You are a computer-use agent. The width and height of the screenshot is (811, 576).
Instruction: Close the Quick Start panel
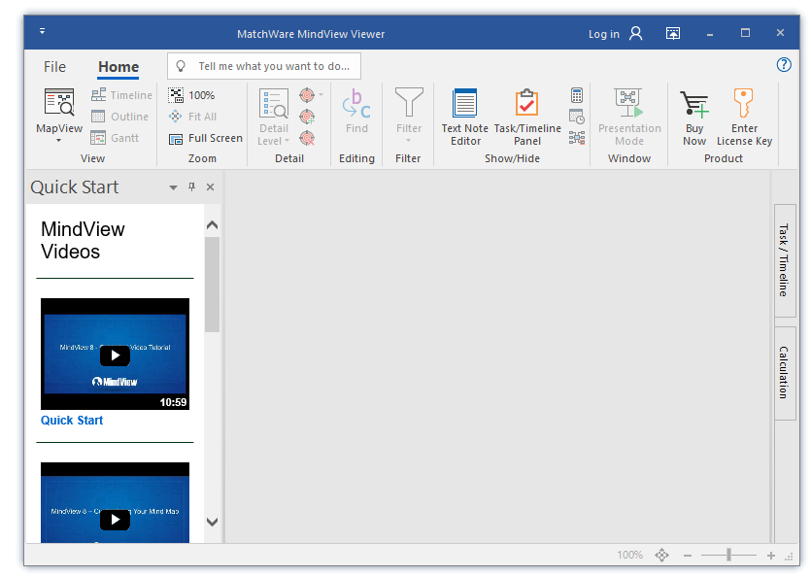(210, 186)
